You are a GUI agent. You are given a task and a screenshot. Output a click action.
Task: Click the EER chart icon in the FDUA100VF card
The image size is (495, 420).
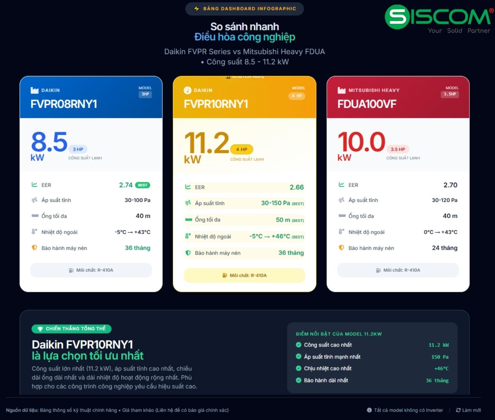coord(341,185)
